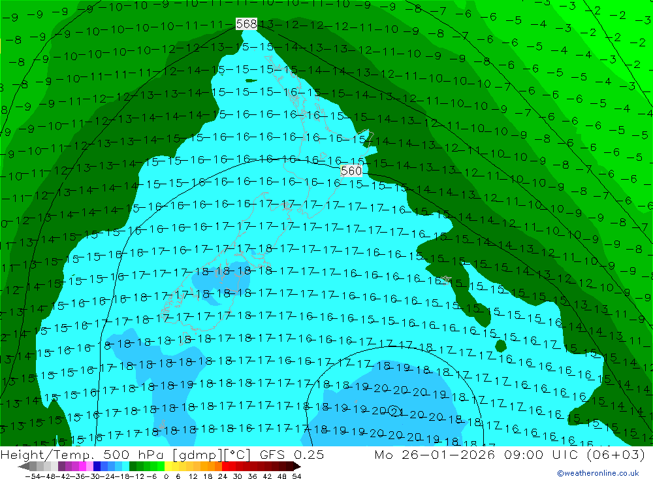Select the dark blue legend swatch at -30
The height and width of the screenshot is (479, 653).
[x=97, y=466]
